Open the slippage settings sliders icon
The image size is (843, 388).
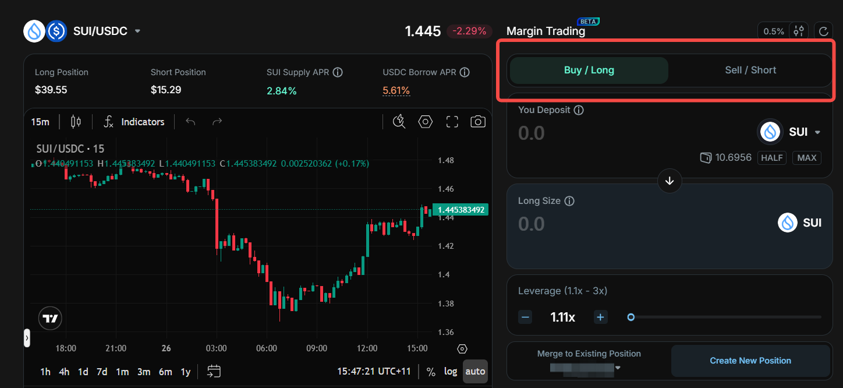[799, 31]
